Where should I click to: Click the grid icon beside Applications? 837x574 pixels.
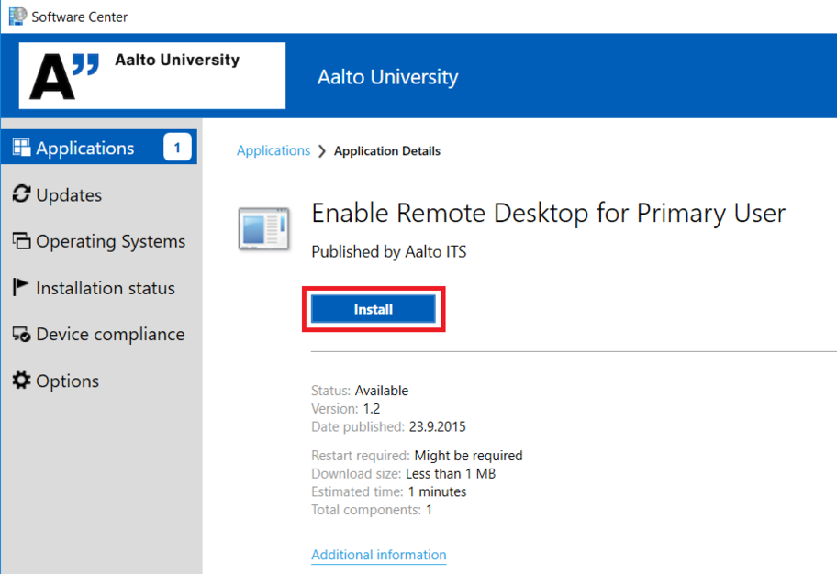pos(21,148)
